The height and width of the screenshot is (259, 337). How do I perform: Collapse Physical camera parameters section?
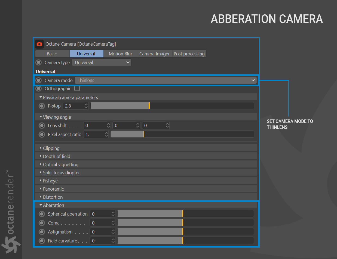146,97
